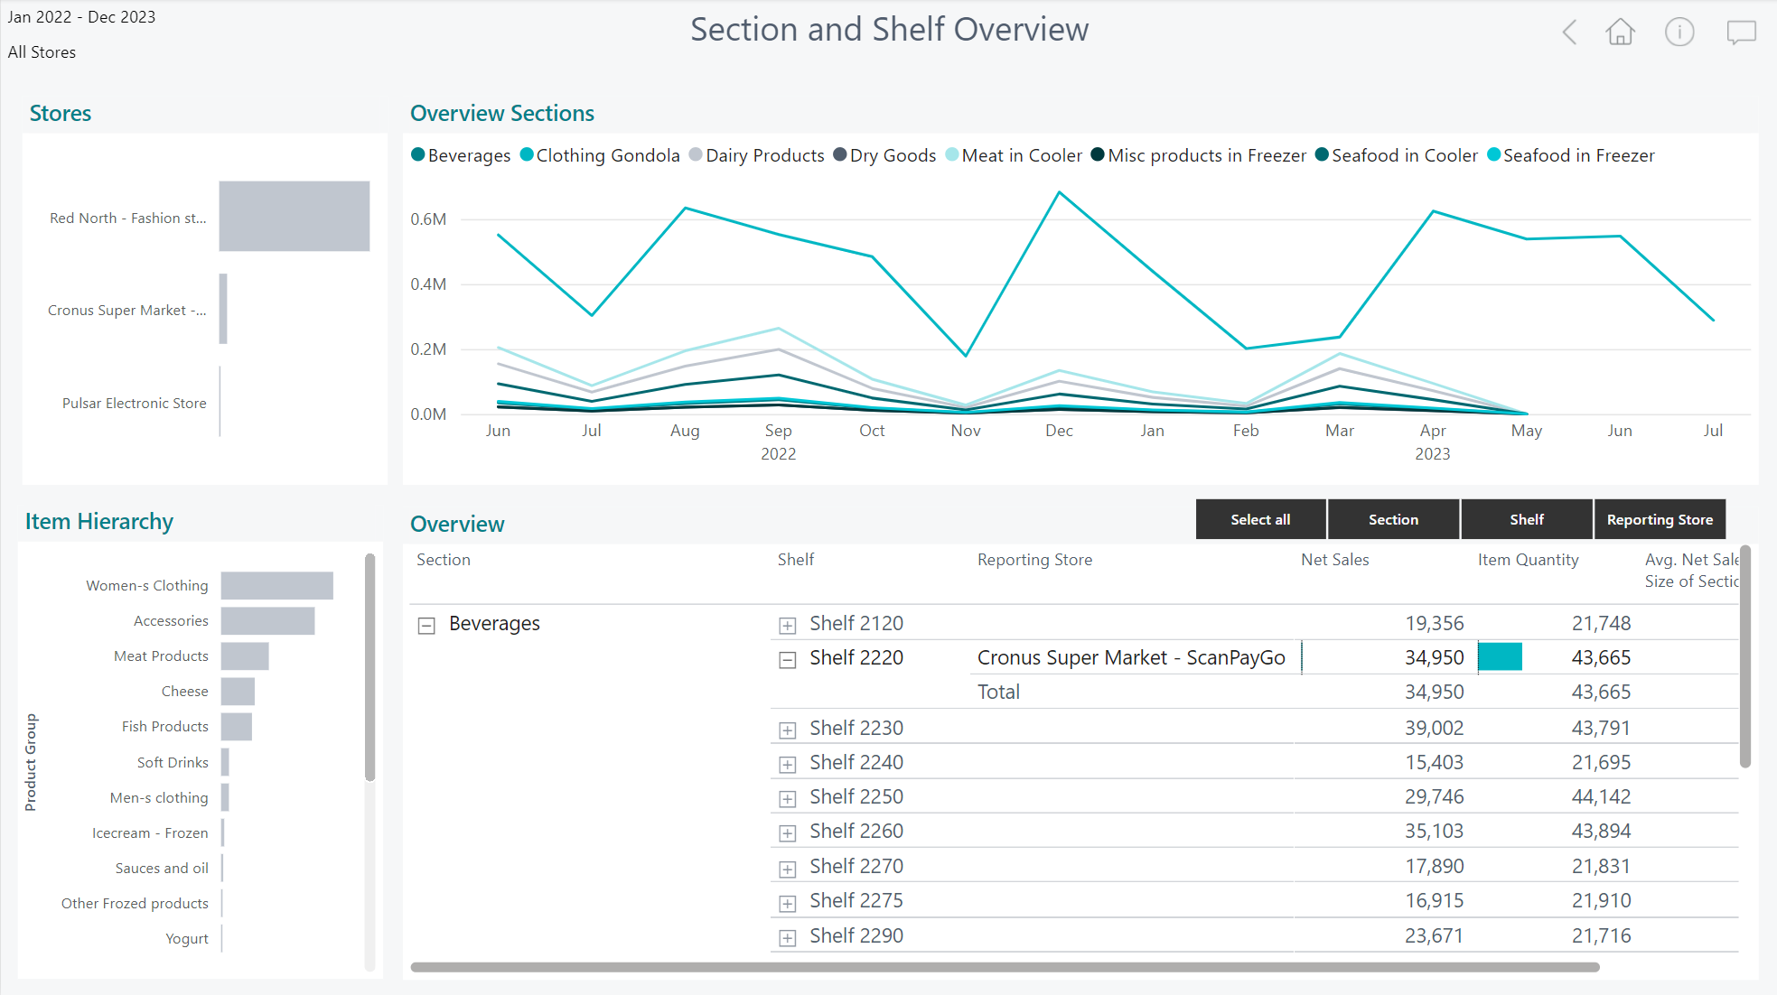Select the Section column button
Image resolution: width=1777 pixels, height=995 pixels.
coord(1393,520)
